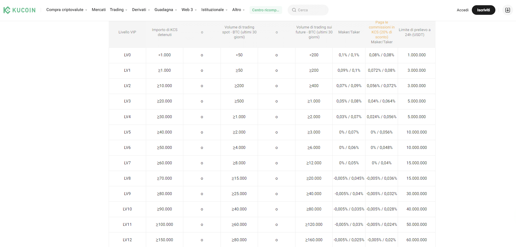The image size is (516, 247).
Task: Click the Accedi login link
Action: [x=463, y=10]
